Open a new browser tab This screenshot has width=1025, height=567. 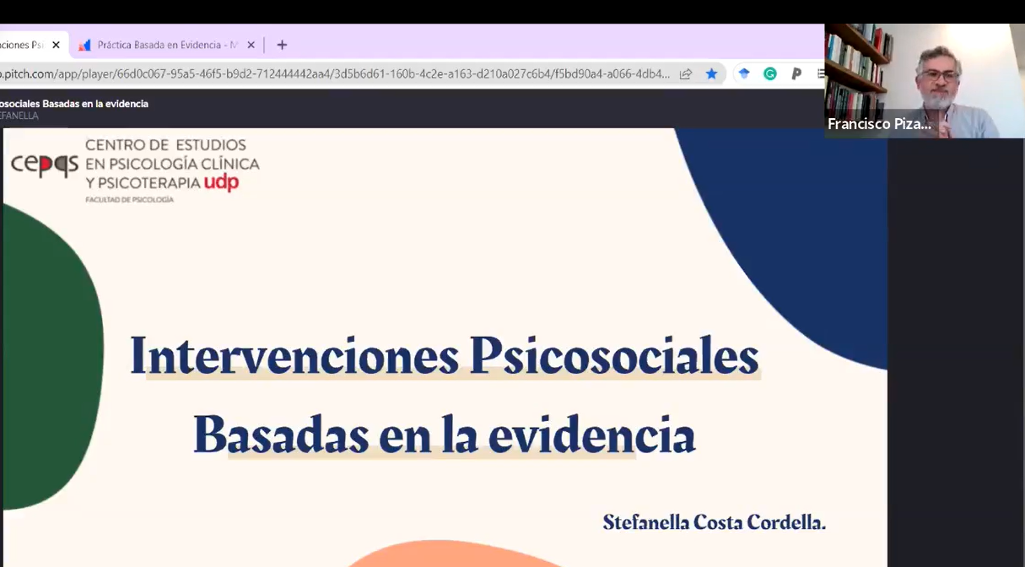(x=282, y=45)
